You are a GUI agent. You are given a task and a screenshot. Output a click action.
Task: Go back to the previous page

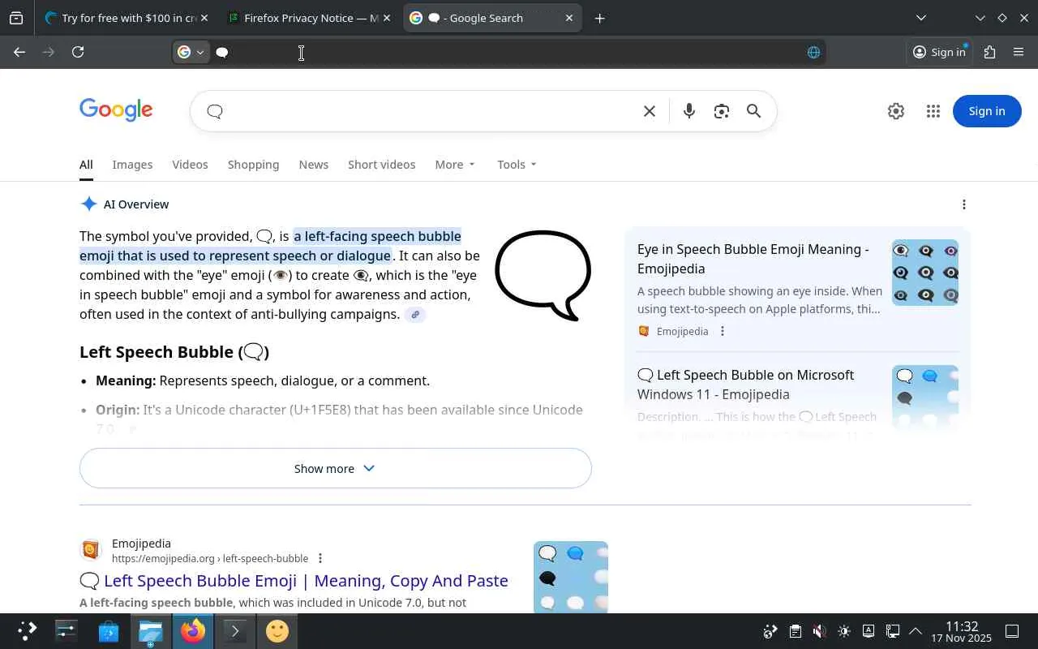[x=19, y=52]
